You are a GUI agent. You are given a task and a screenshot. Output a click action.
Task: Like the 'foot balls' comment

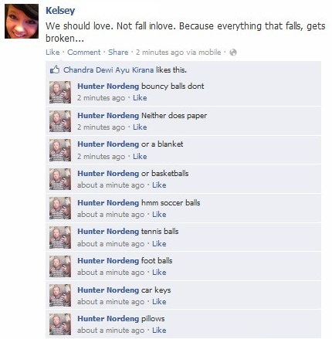tap(159, 273)
